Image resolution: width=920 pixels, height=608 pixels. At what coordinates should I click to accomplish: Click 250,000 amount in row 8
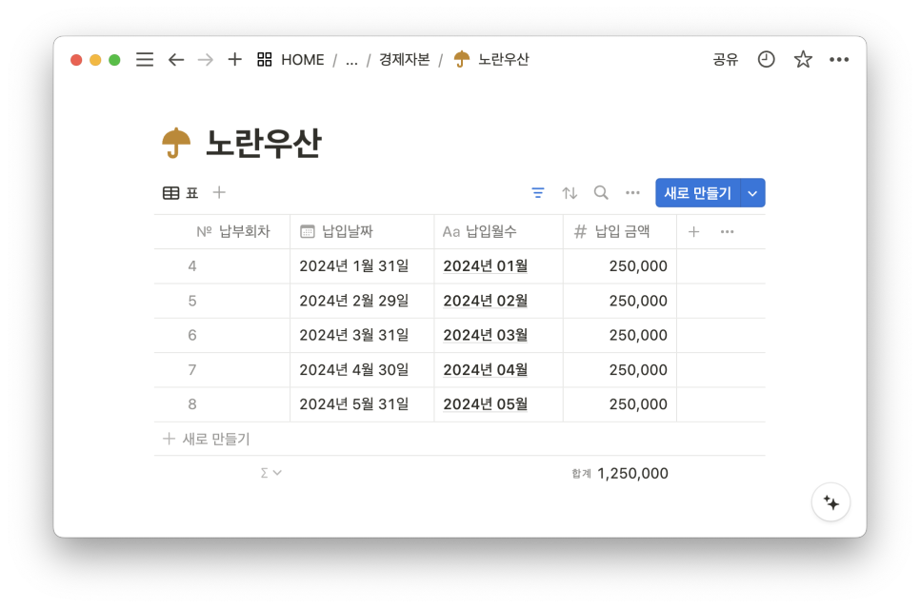tap(638, 404)
